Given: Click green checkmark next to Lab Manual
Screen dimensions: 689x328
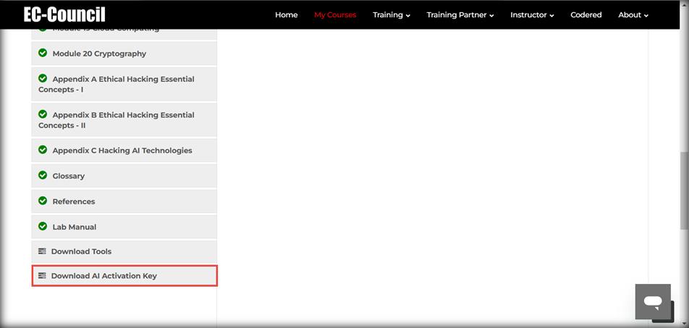Looking at the screenshot, I should [x=43, y=226].
